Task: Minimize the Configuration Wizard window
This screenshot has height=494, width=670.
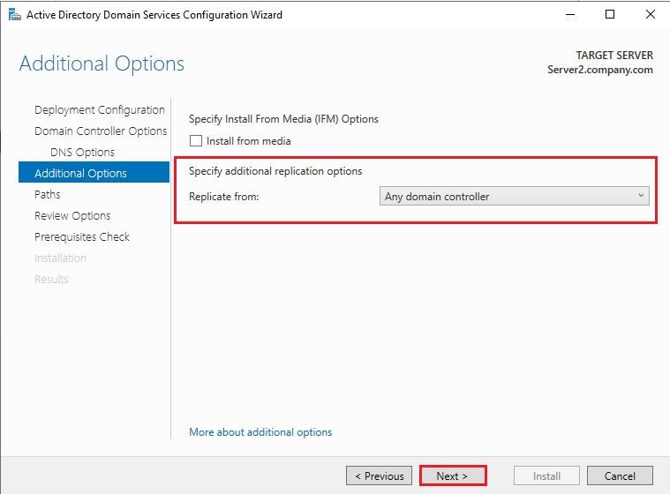Action: [570, 15]
